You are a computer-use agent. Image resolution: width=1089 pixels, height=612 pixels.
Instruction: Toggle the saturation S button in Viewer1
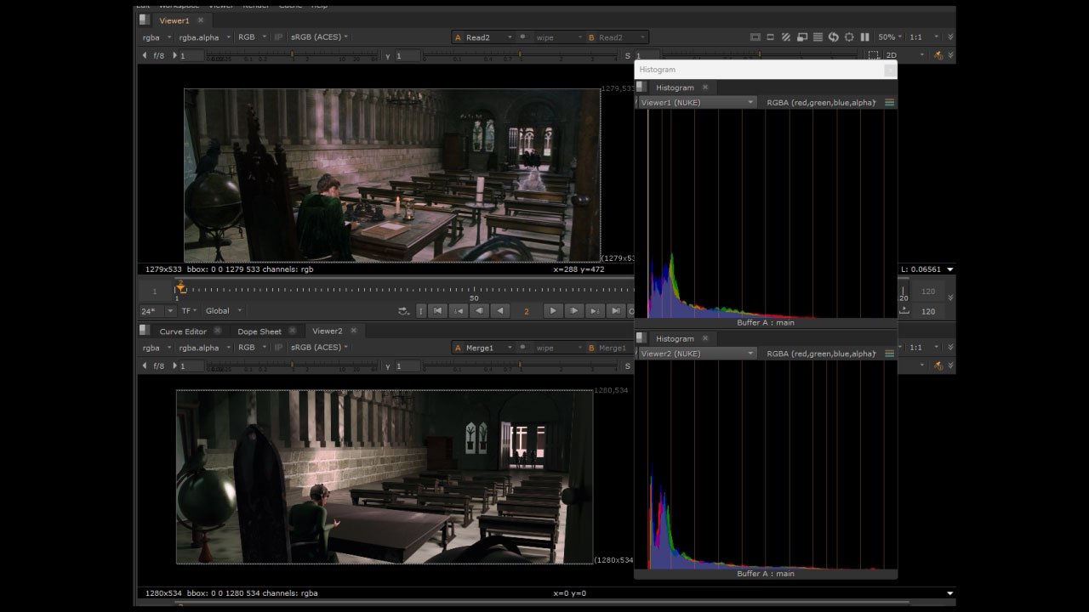pos(627,56)
